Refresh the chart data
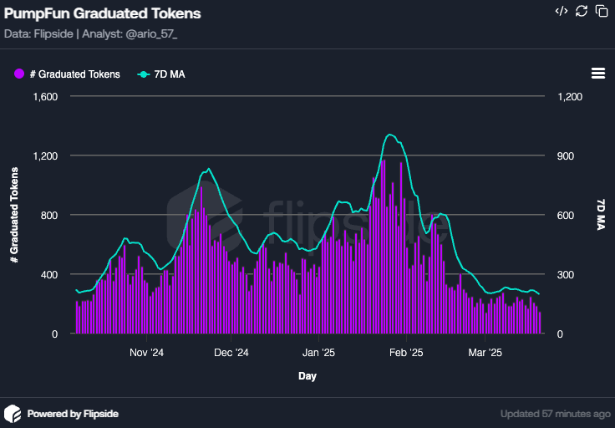Screen dimensions: 615x428 click(x=582, y=11)
